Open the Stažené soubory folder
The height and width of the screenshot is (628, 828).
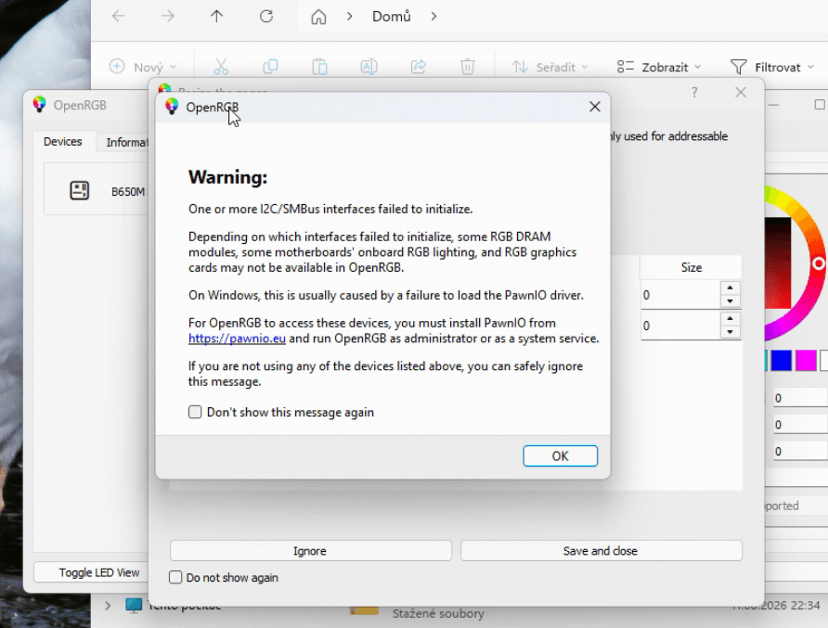[x=437, y=613]
